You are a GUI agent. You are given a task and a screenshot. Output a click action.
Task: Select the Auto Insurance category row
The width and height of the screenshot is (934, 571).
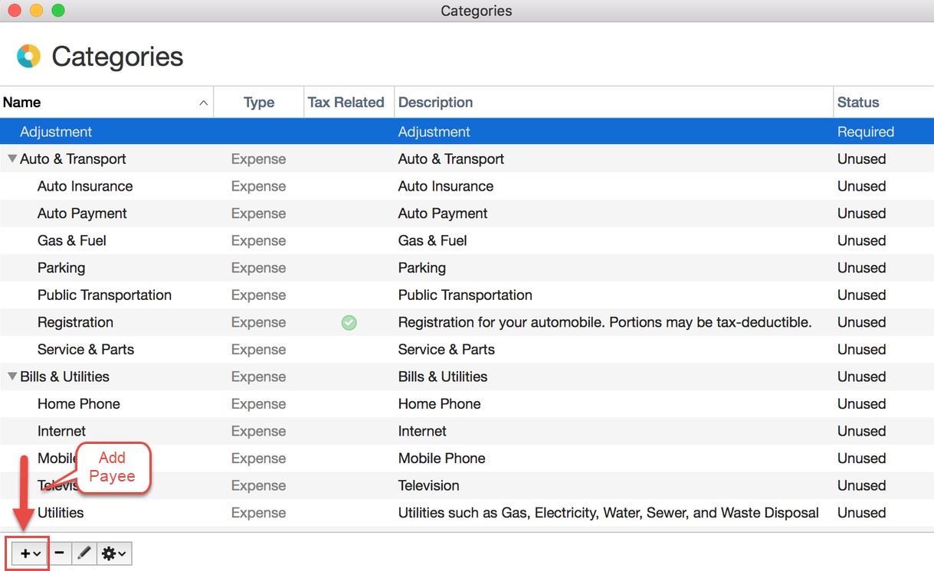point(85,186)
